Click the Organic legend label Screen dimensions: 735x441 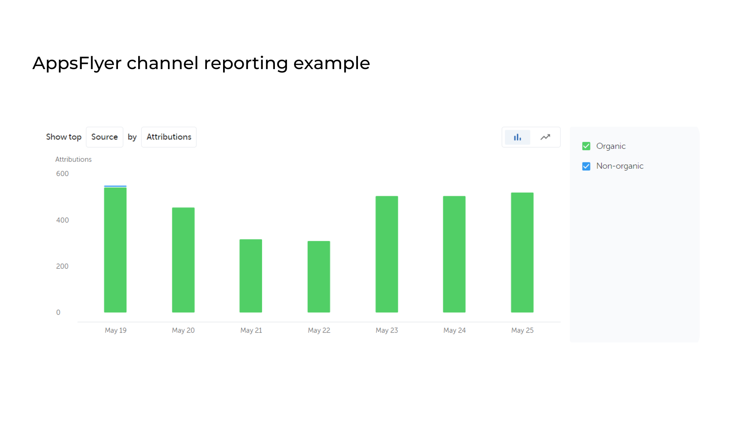point(611,146)
